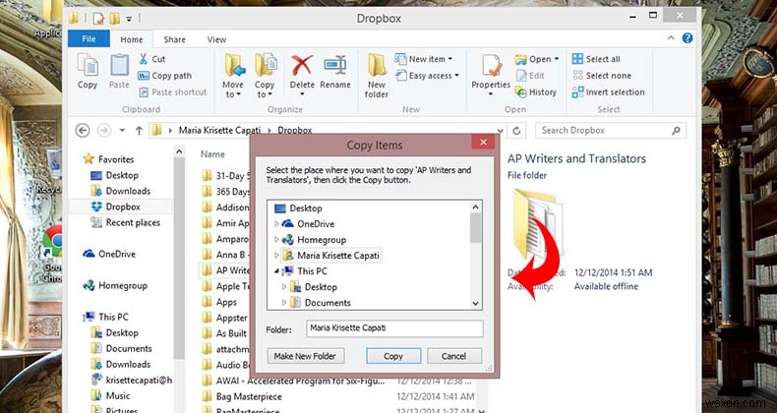Select Maria Krisette Capati in dialog tree
This screenshot has height=413, width=777.
click(331, 256)
